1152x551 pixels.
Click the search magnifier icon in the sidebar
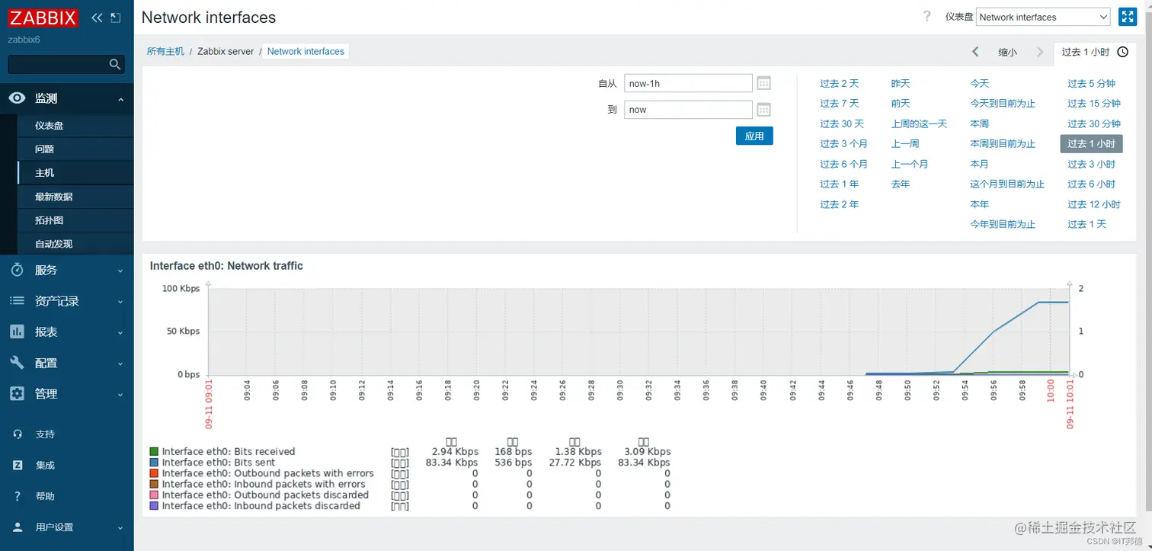[x=115, y=65]
